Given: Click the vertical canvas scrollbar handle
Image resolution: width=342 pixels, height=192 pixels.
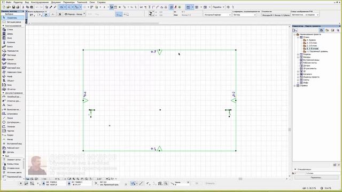Looking at the screenshot, I should [290, 129].
